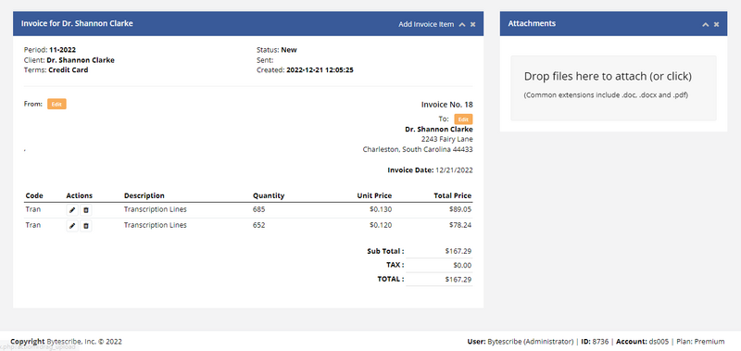Delete the 652-quantity Transcription Lines item
This screenshot has height=351, width=741.
(x=85, y=226)
